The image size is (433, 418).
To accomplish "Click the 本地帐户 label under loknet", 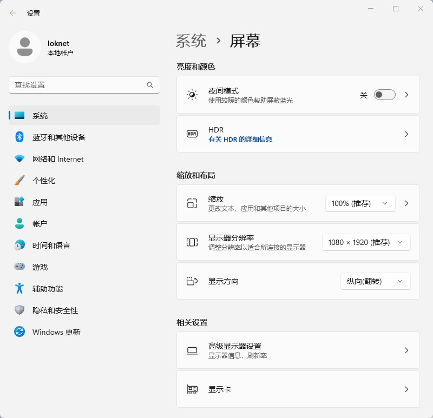I will point(60,52).
